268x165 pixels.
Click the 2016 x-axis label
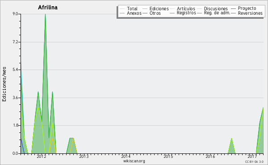pos(210,156)
